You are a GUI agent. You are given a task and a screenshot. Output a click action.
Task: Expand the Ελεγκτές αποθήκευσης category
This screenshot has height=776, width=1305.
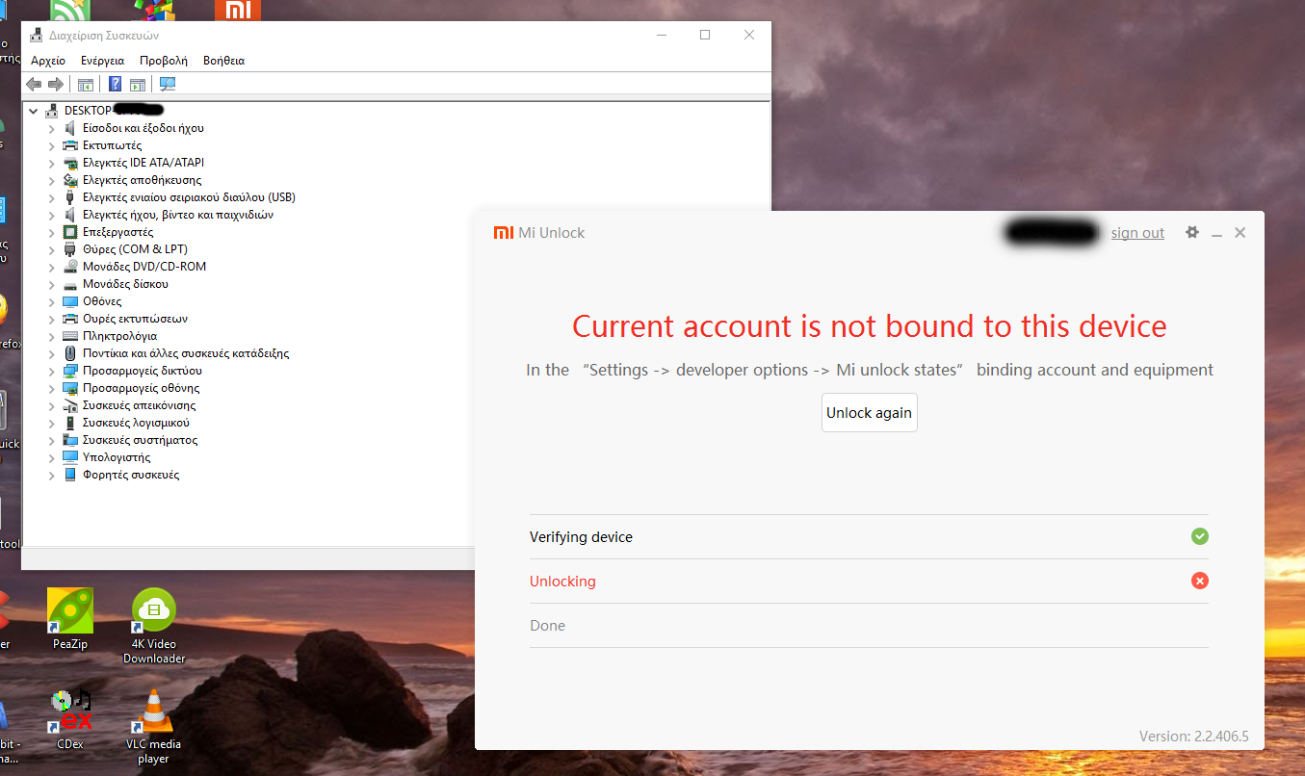point(52,180)
